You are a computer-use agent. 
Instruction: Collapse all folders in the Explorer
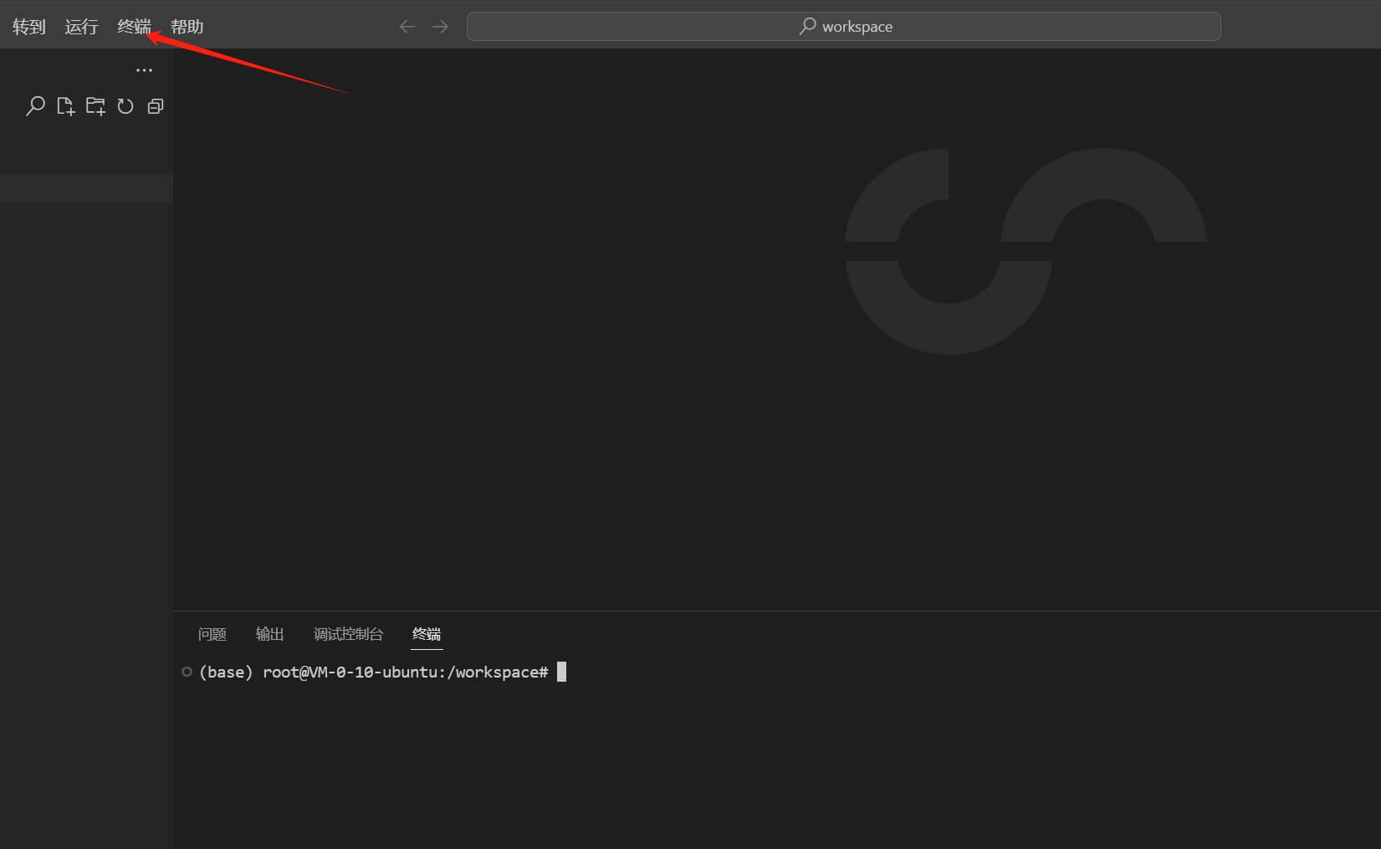pos(156,105)
